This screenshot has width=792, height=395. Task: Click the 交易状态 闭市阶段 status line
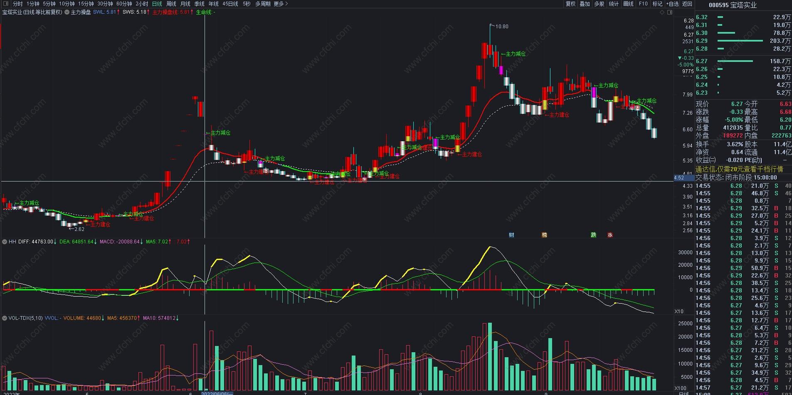(736, 177)
